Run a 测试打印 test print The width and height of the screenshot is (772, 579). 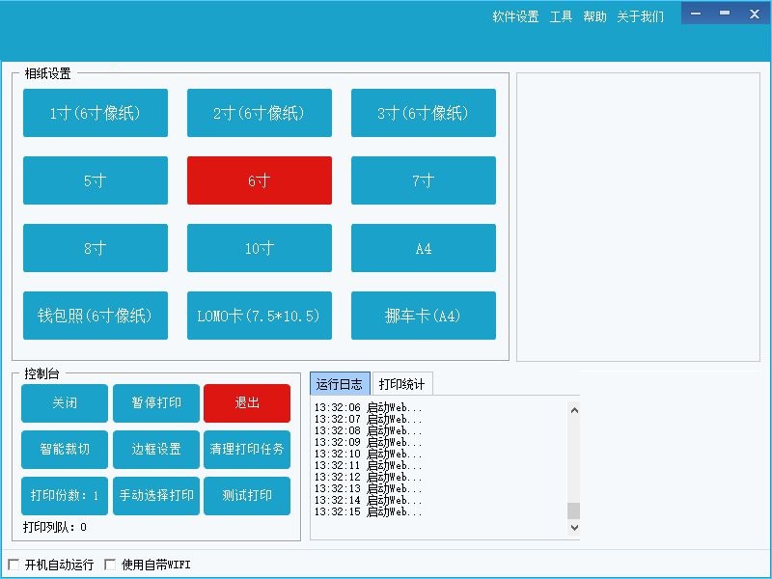(247, 496)
